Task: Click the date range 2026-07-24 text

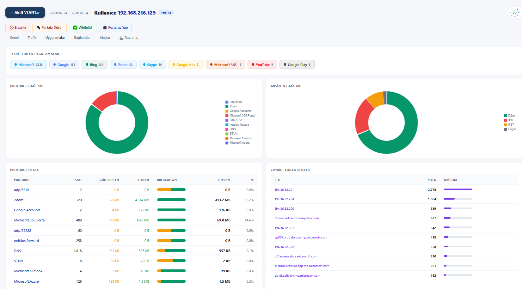Action: pos(70,13)
